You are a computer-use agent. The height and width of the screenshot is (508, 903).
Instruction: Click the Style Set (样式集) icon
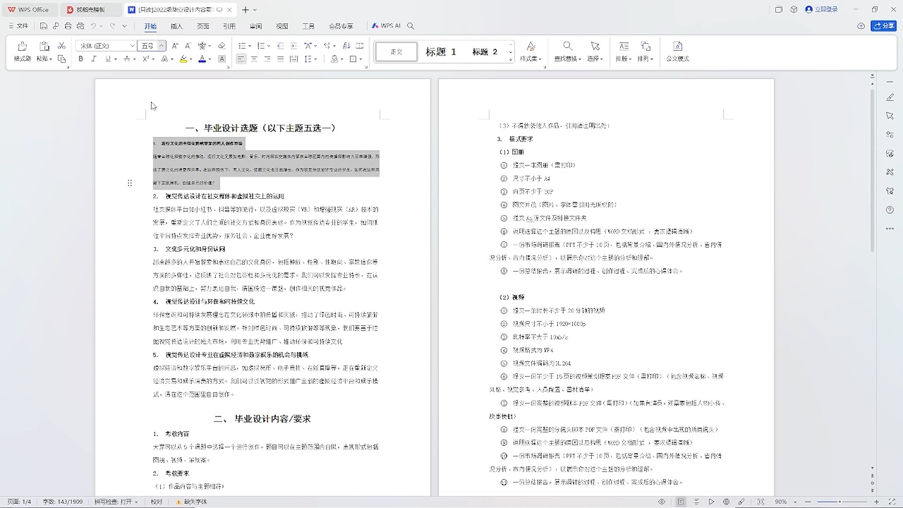[531, 46]
